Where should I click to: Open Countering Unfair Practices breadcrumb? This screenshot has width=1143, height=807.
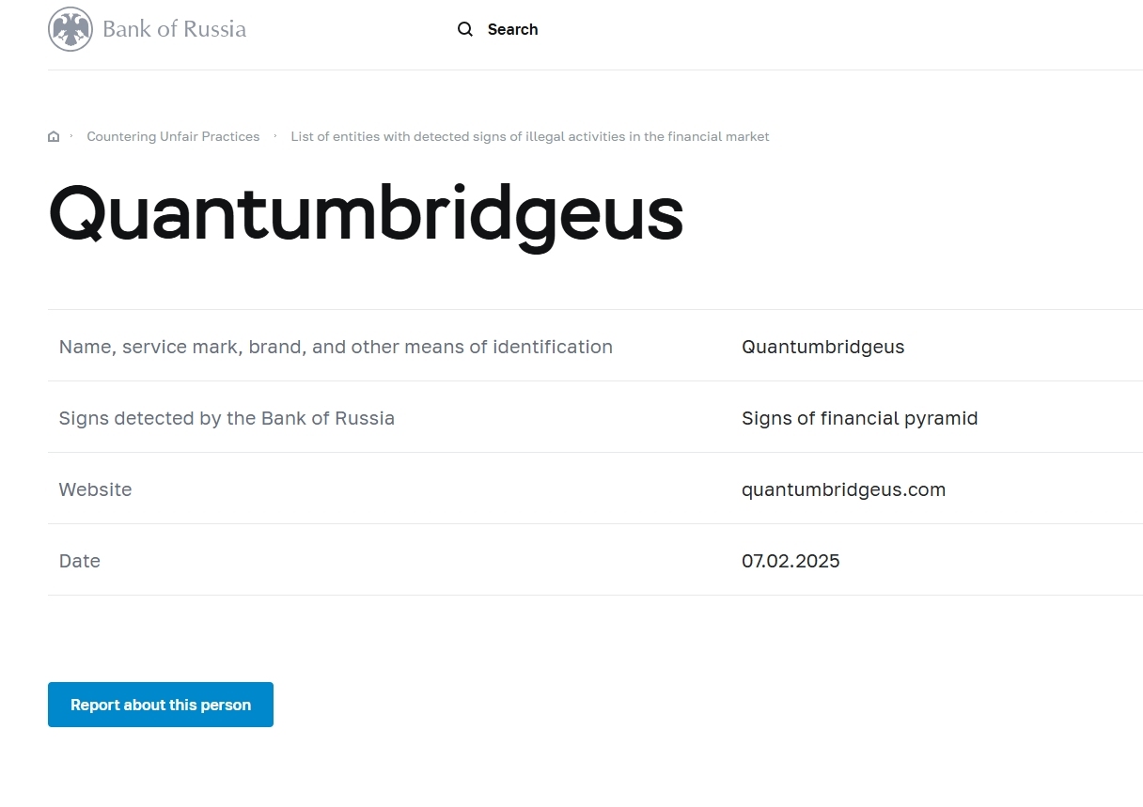coord(173,136)
